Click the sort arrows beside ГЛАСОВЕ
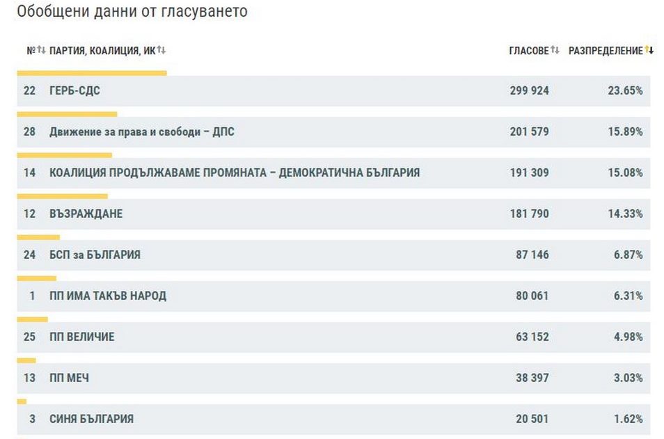The width and height of the screenshot is (664, 439). click(555, 51)
